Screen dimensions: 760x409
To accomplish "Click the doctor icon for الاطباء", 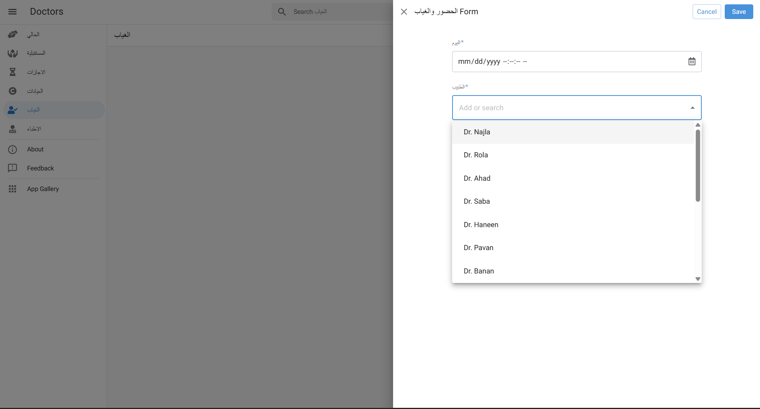I will coord(13,129).
